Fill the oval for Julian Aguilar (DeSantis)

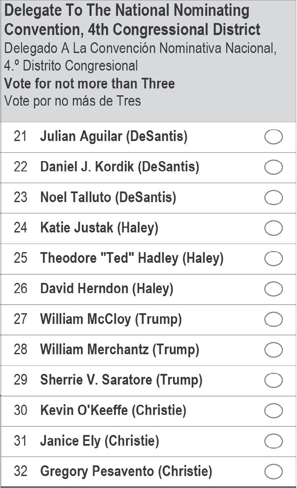pyautogui.click(x=274, y=137)
